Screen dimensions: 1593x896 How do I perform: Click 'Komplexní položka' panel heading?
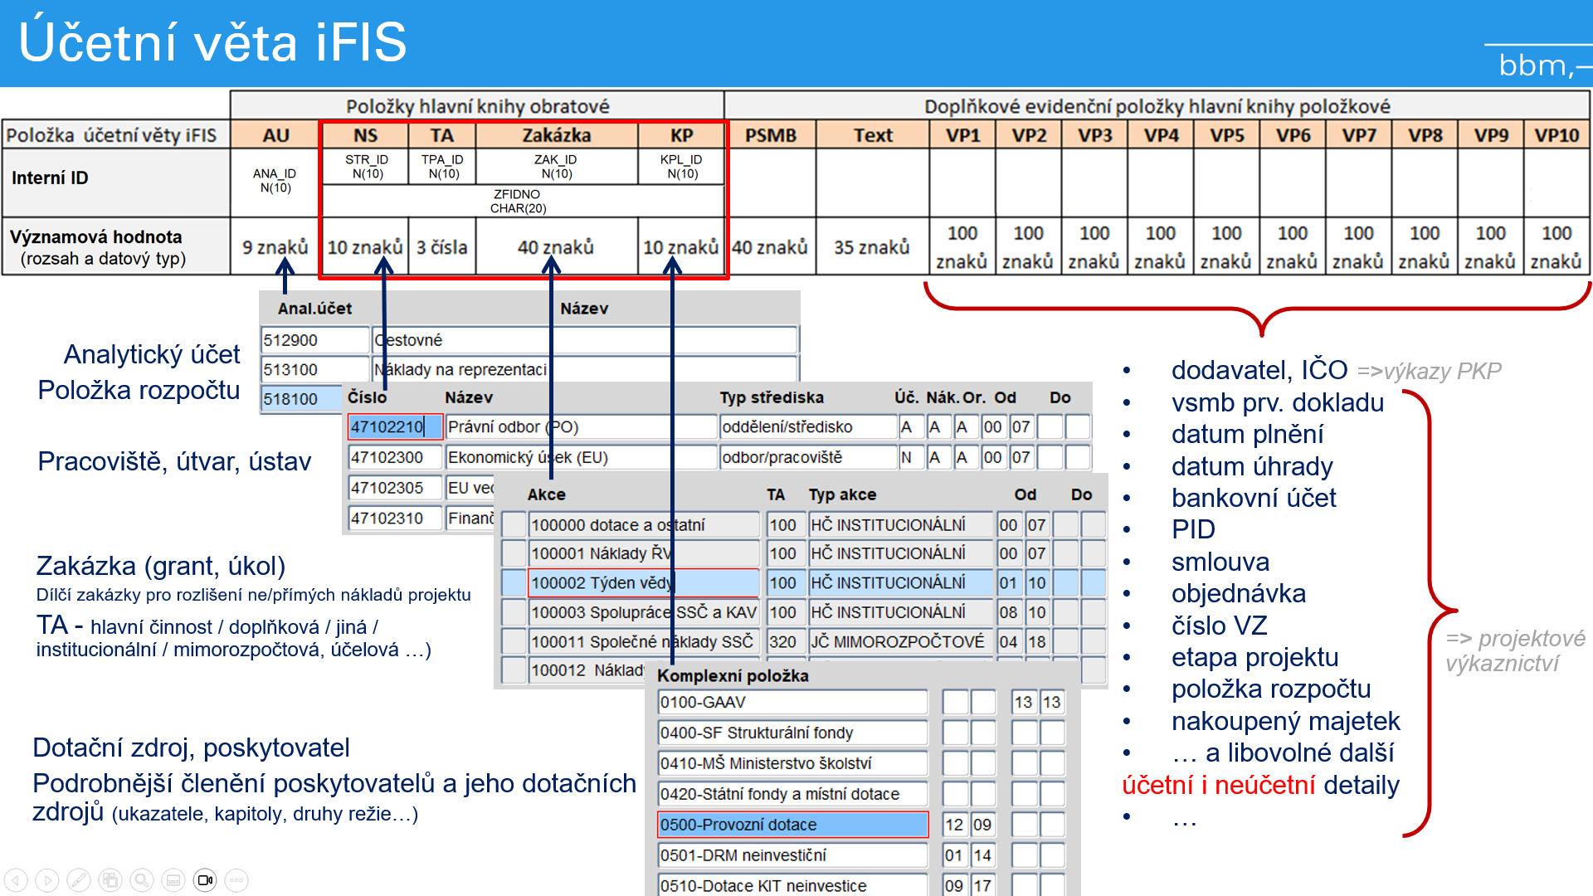(x=733, y=675)
